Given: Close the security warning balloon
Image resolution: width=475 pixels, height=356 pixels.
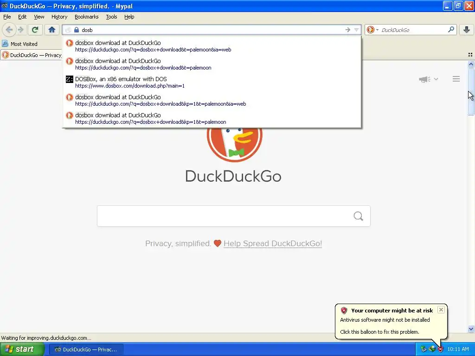Looking at the screenshot, I should tap(441, 310).
